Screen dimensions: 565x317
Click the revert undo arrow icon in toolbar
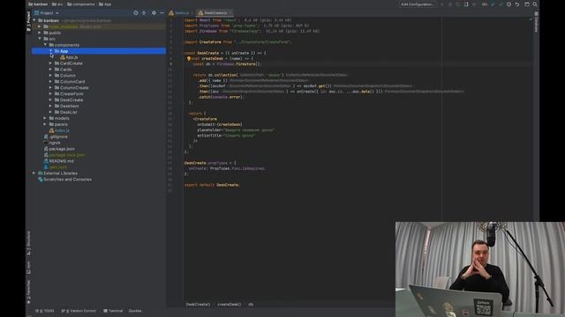click(x=517, y=4)
